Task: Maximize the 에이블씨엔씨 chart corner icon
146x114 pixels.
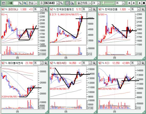Action: [46, 112]
